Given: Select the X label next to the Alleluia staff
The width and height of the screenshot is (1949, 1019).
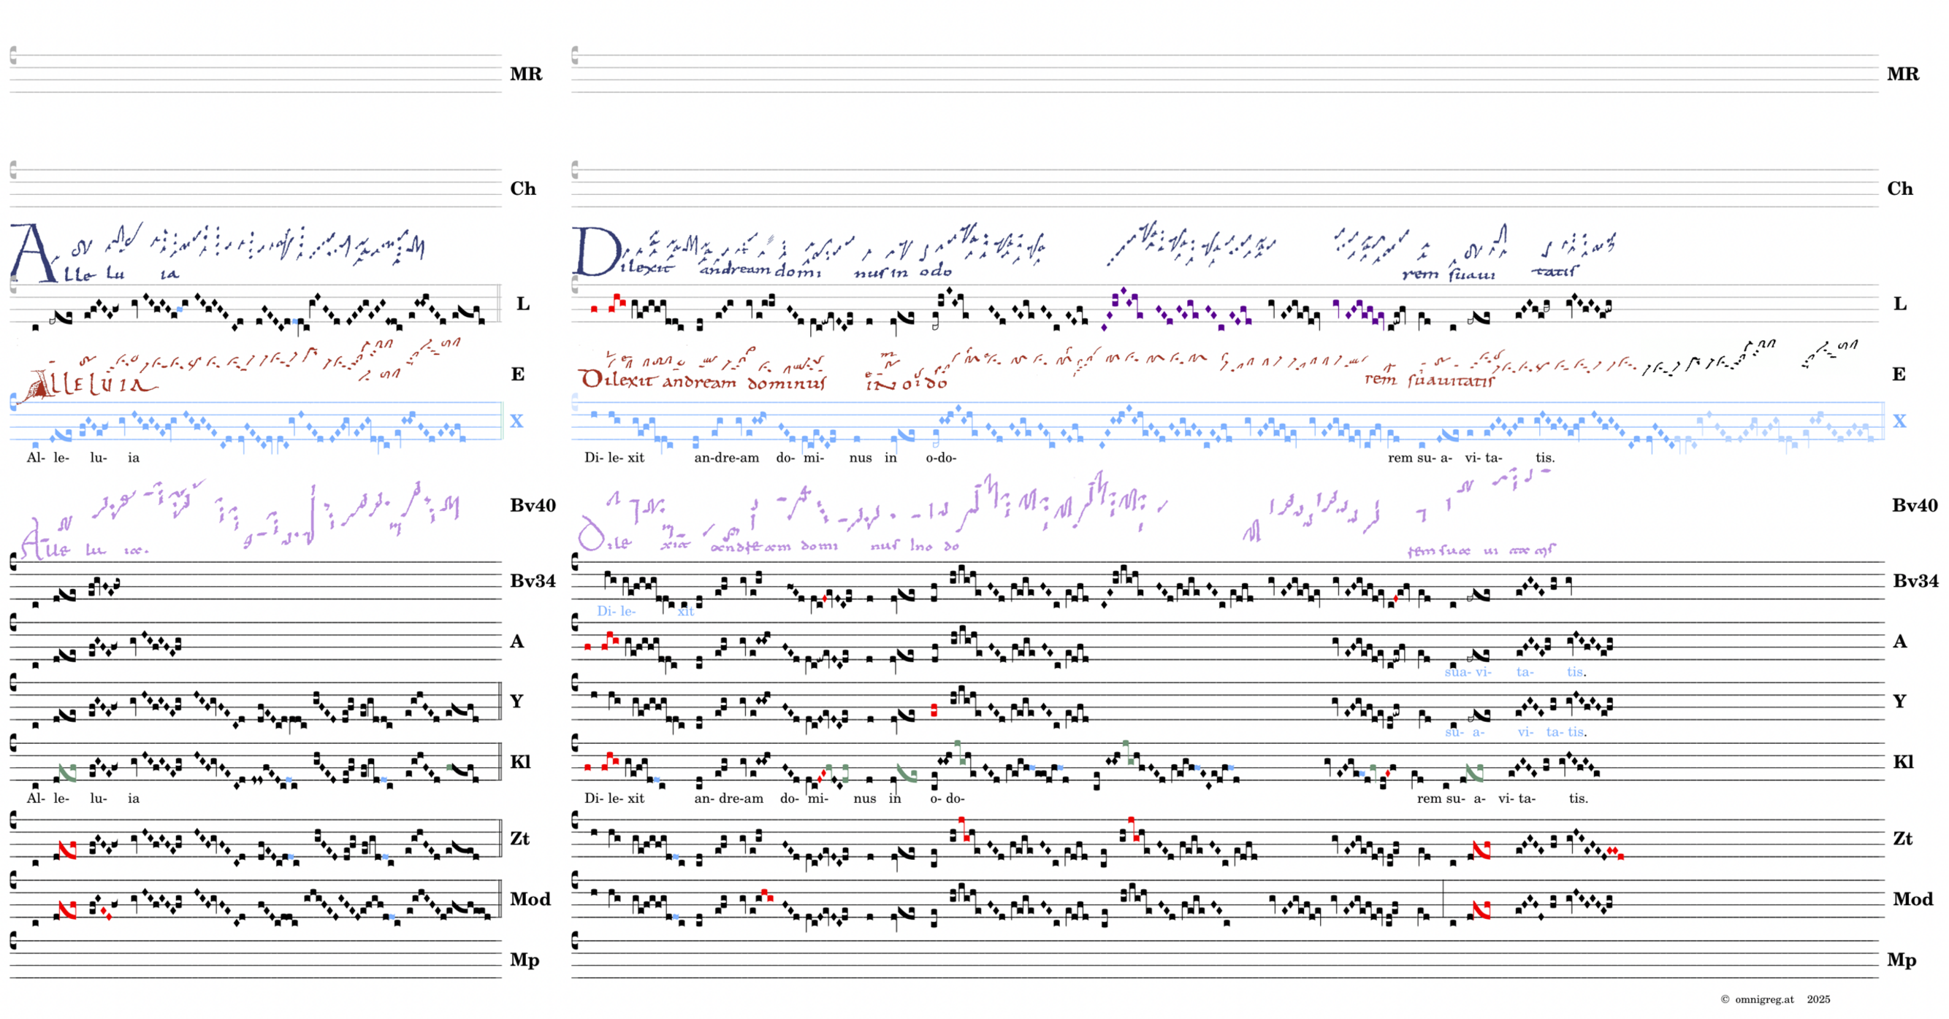Looking at the screenshot, I should [516, 421].
